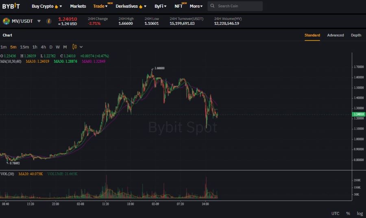
Task: Click the search magnifier icon
Action: point(213,6)
